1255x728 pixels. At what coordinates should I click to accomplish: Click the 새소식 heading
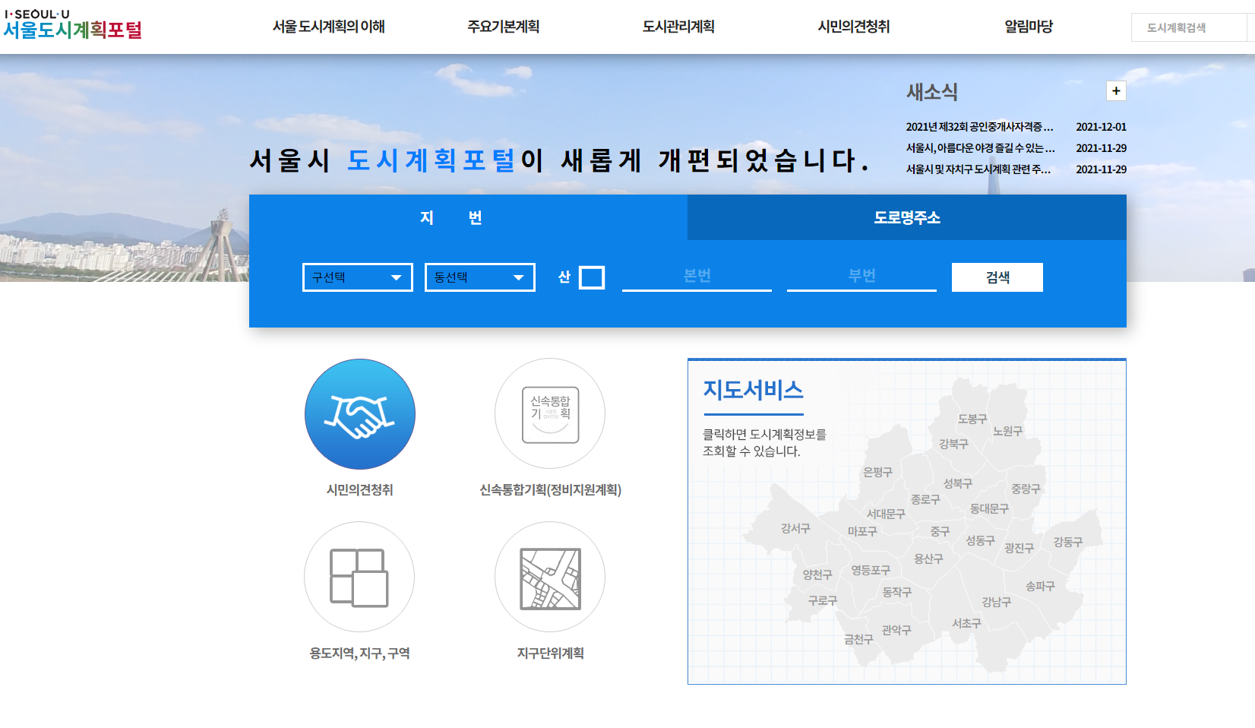[931, 92]
